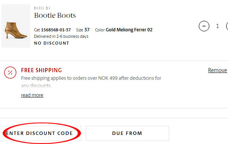
Task: Remove the free shipping offer
Action: coord(217,70)
